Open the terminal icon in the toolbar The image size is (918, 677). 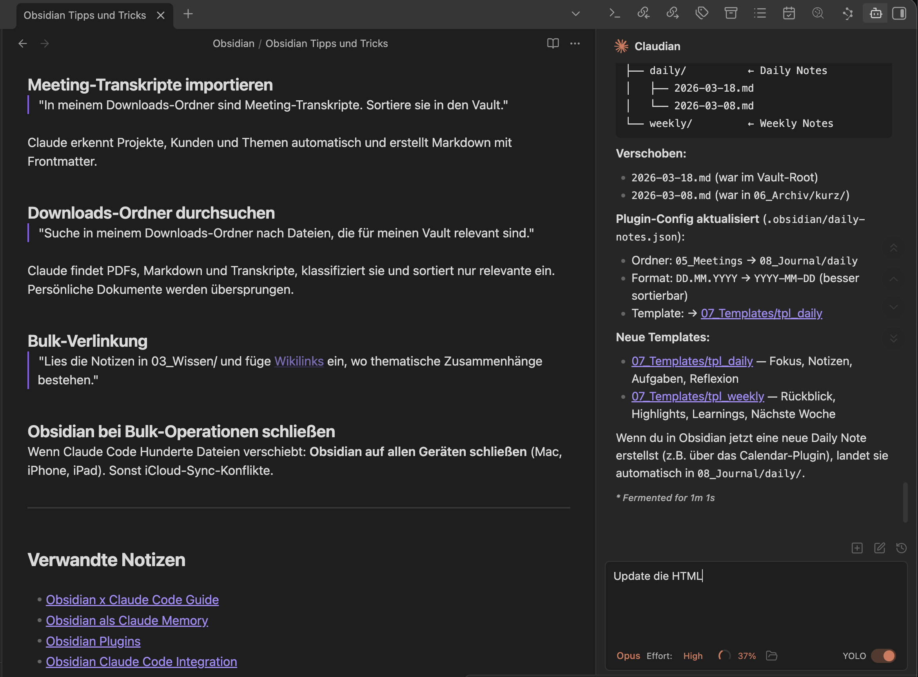pyautogui.click(x=615, y=13)
